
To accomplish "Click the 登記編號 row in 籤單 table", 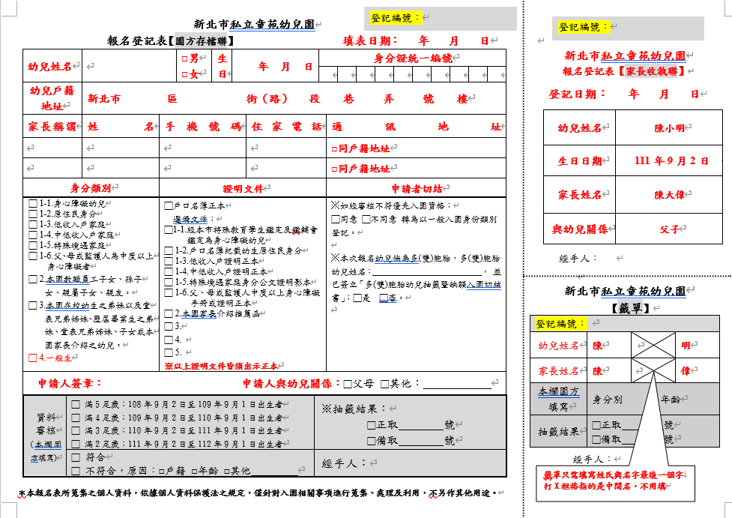I will point(624,323).
